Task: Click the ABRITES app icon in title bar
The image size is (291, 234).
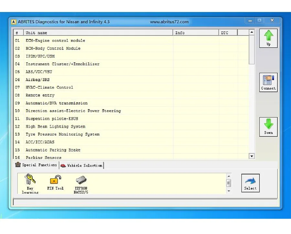Action: pyautogui.click(x=14, y=22)
